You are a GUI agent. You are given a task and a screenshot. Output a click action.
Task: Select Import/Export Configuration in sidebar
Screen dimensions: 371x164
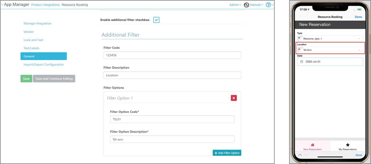[x=44, y=65]
